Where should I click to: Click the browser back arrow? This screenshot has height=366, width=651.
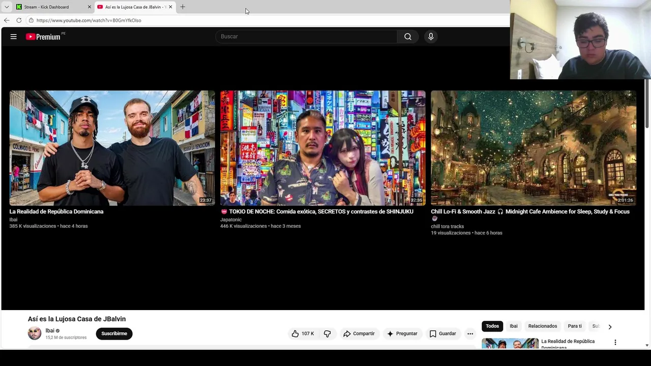(7, 20)
